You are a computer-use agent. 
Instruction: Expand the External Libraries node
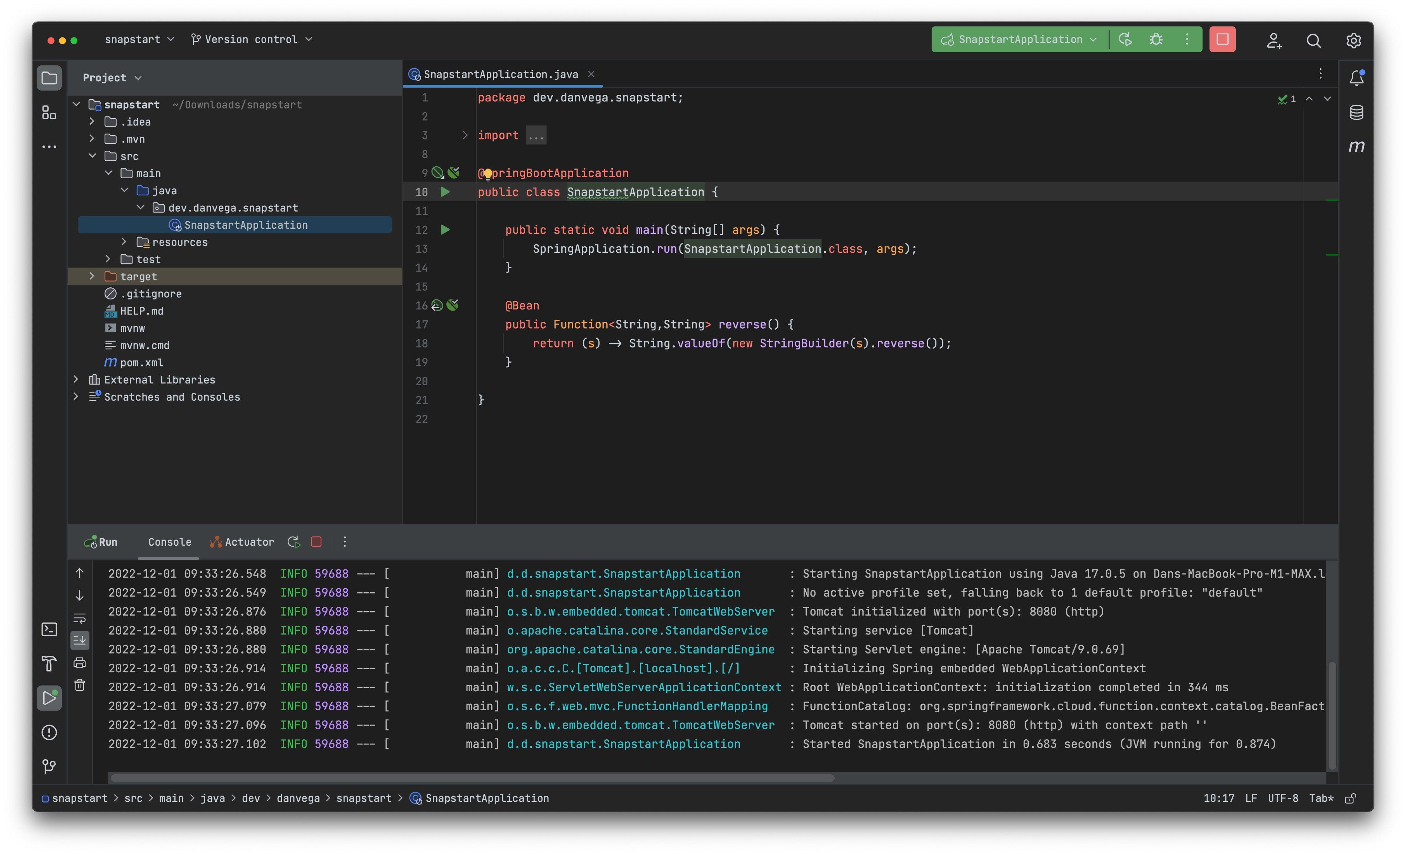77,379
